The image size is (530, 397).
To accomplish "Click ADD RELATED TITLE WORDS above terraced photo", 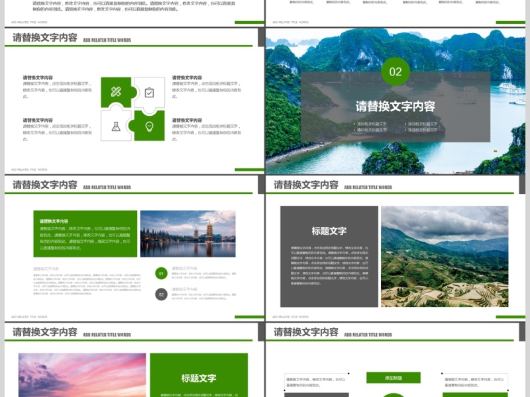I will pos(368,187).
